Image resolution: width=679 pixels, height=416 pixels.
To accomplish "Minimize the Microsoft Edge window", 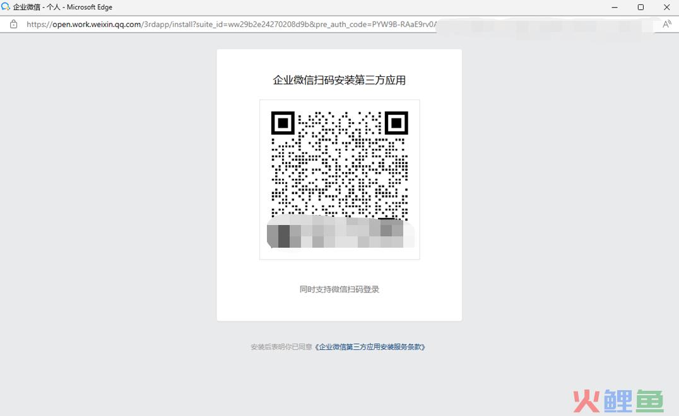I will [x=615, y=8].
